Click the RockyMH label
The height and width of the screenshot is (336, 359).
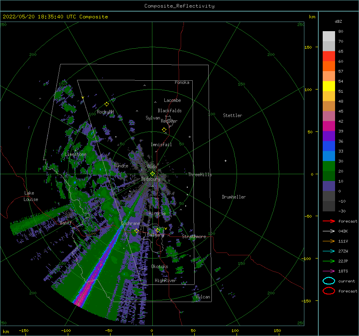pyautogui.click(x=105, y=112)
